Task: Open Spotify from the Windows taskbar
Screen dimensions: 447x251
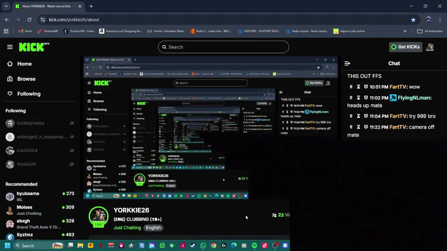Action: tap(254, 245)
